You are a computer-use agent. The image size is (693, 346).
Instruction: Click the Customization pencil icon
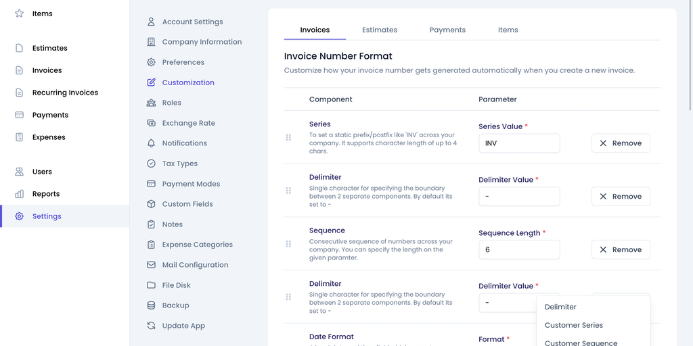pos(151,82)
